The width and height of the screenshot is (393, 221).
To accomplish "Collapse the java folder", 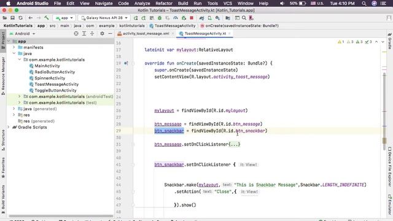I will click(x=14, y=53).
